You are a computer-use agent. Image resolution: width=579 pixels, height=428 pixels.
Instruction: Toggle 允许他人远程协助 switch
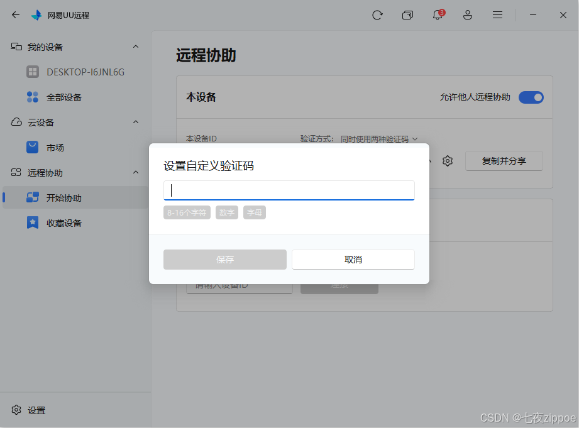pyautogui.click(x=531, y=97)
